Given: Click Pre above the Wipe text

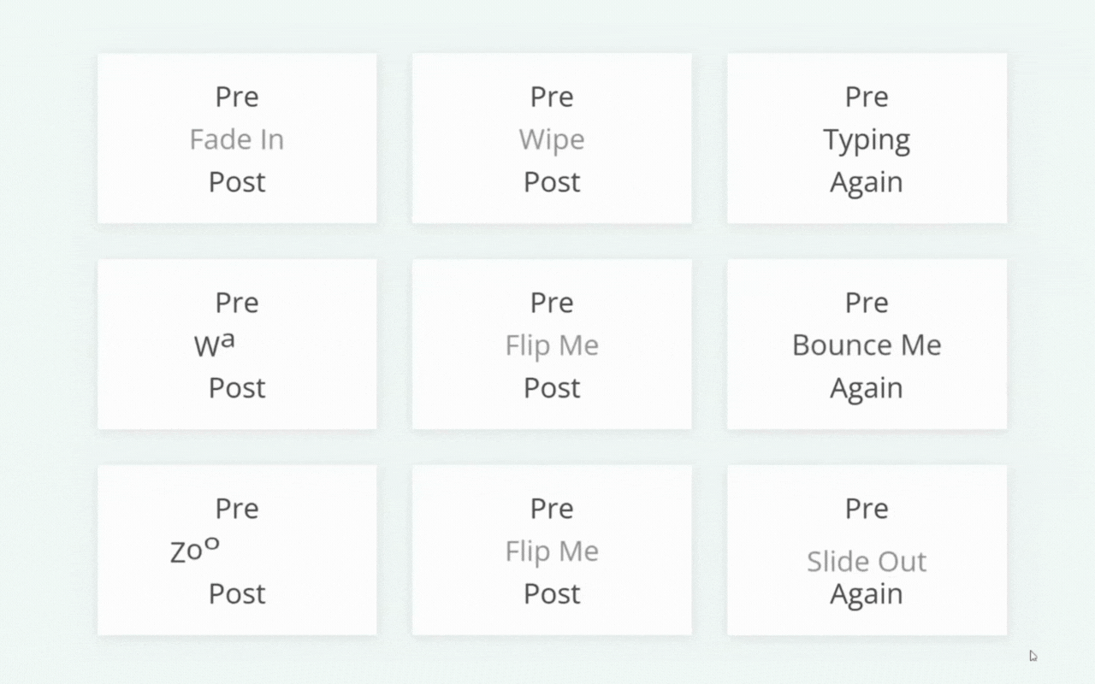Looking at the screenshot, I should pyautogui.click(x=552, y=97).
